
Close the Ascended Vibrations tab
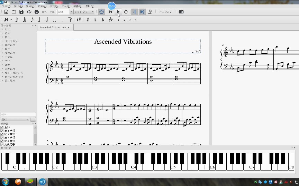[x=69, y=27]
